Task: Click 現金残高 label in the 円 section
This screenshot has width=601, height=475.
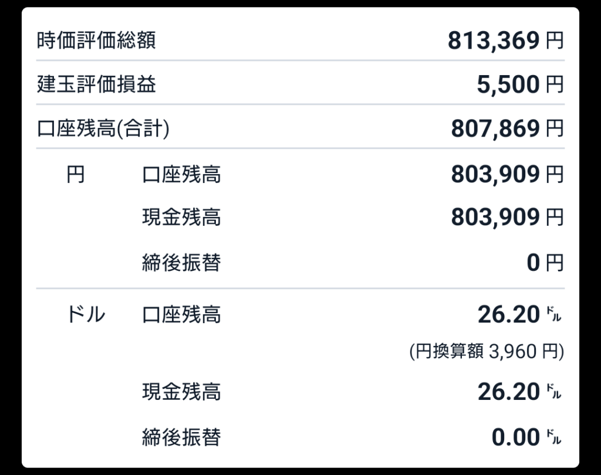Action: pyautogui.click(x=181, y=218)
